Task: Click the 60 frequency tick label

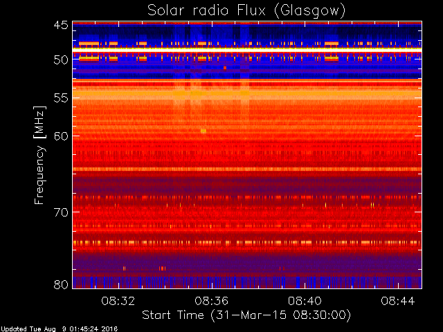Action: (61, 136)
